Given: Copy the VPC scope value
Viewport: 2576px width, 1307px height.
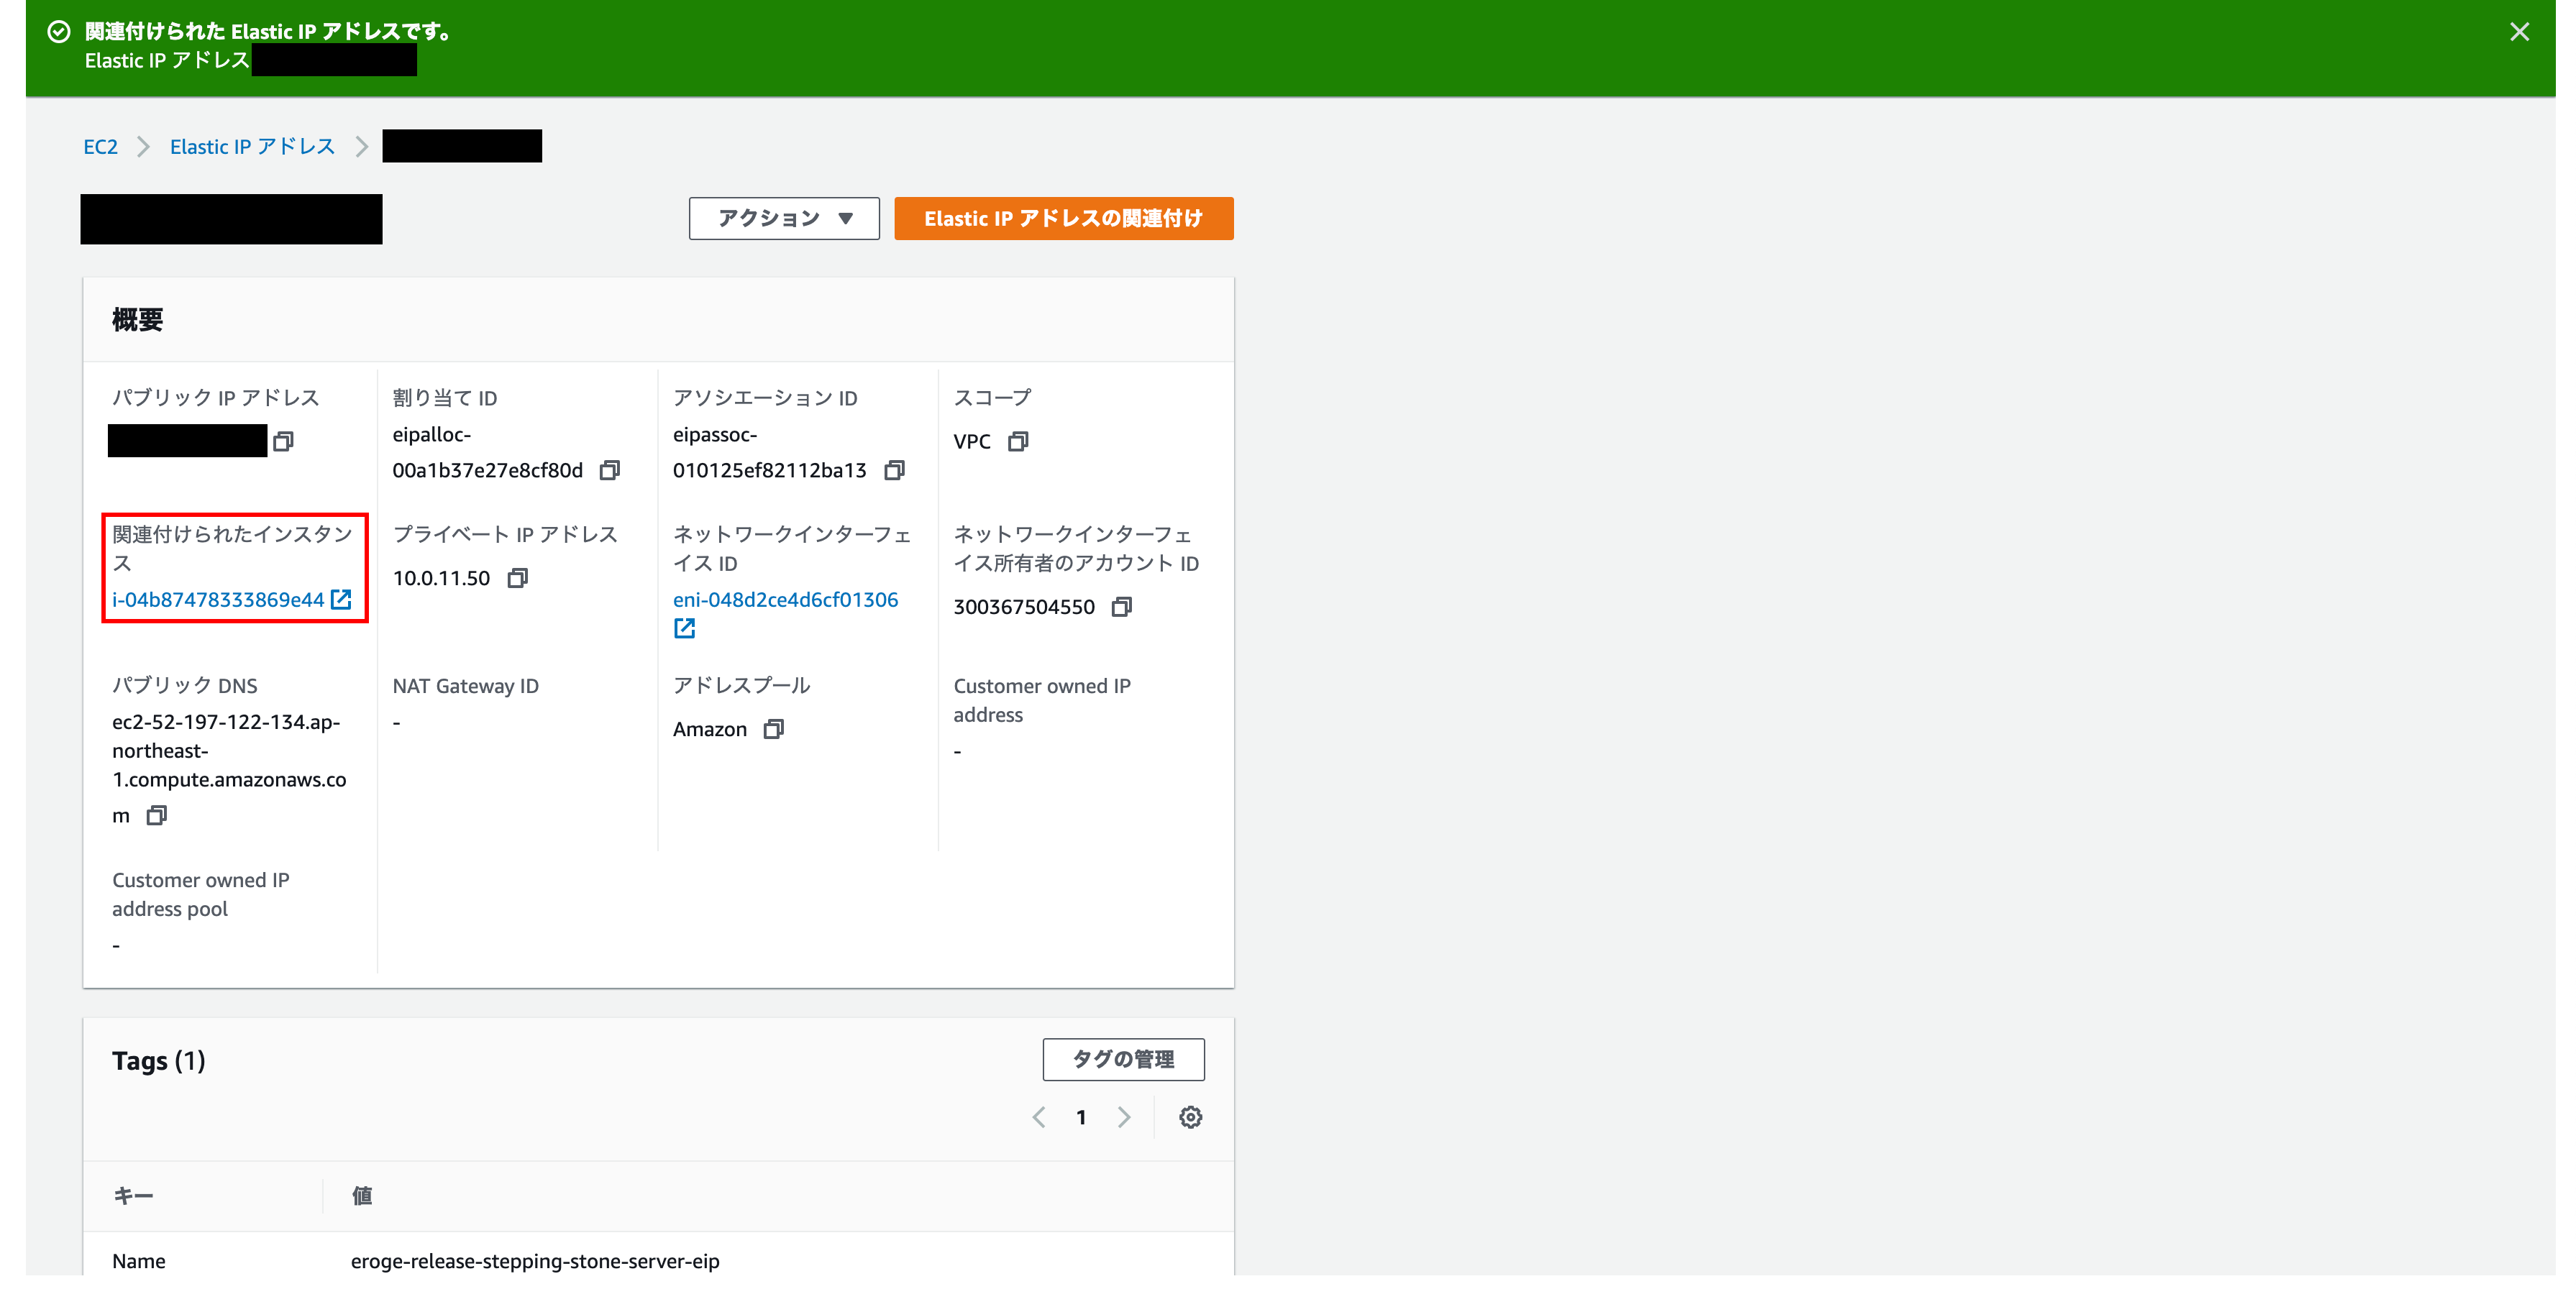Looking at the screenshot, I should click(1017, 441).
